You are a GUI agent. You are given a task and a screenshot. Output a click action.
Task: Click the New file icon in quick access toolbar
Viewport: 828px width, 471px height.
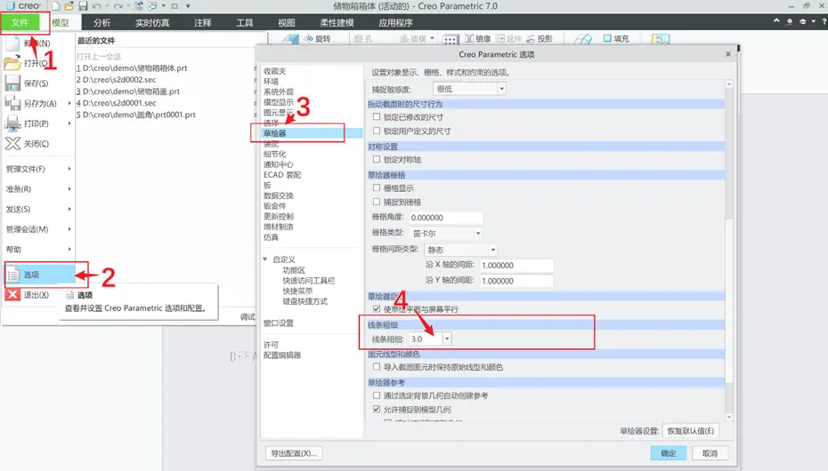coord(55,6)
